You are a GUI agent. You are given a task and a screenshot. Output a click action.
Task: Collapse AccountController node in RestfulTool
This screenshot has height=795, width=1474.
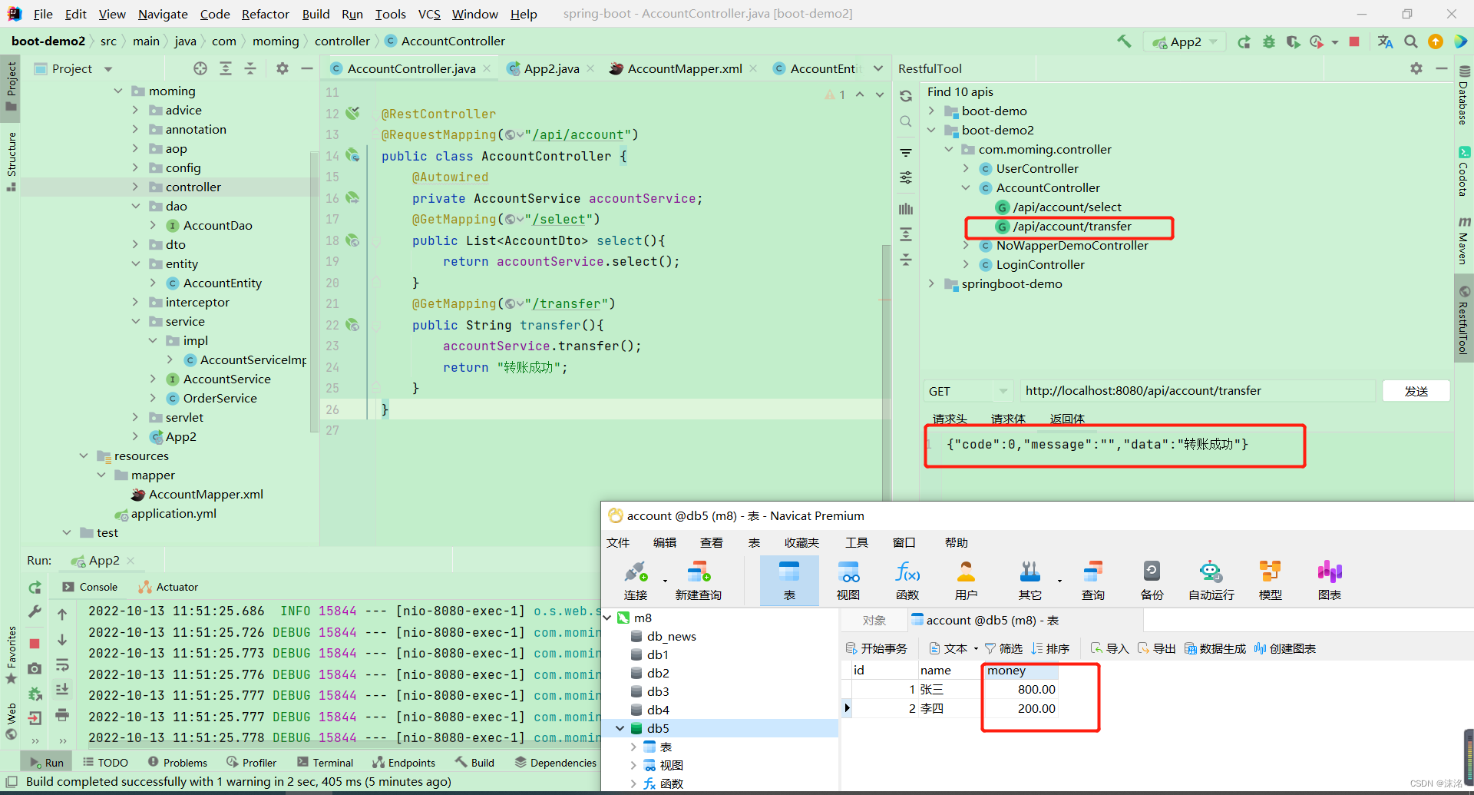click(966, 187)
